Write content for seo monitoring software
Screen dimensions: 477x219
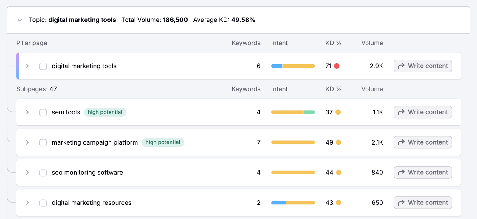tap(423, 172)
